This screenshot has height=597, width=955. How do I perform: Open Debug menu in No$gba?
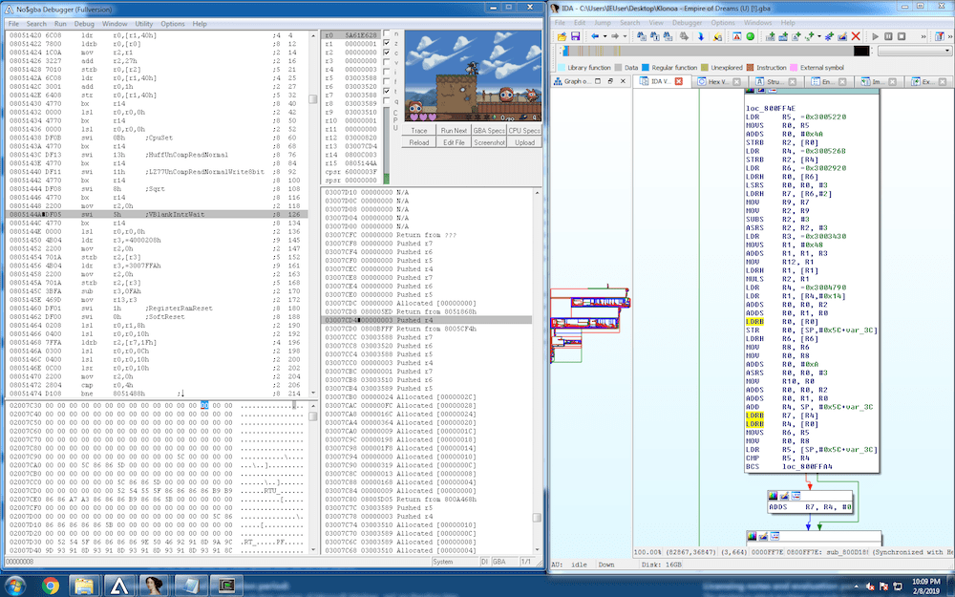coord(84,24)
